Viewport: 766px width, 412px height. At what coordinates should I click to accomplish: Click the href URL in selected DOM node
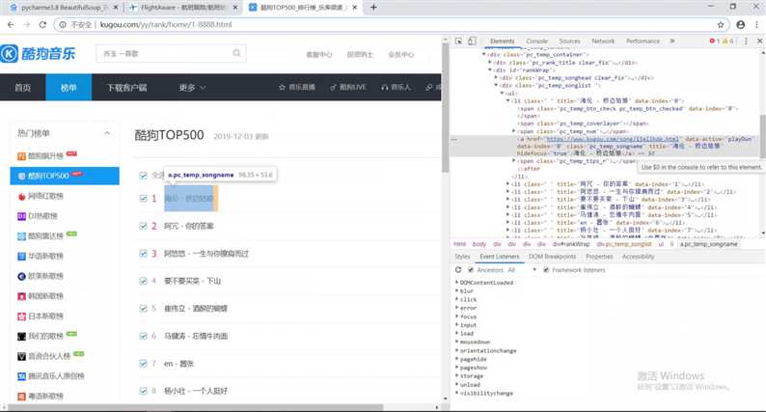tap(612, 139)
